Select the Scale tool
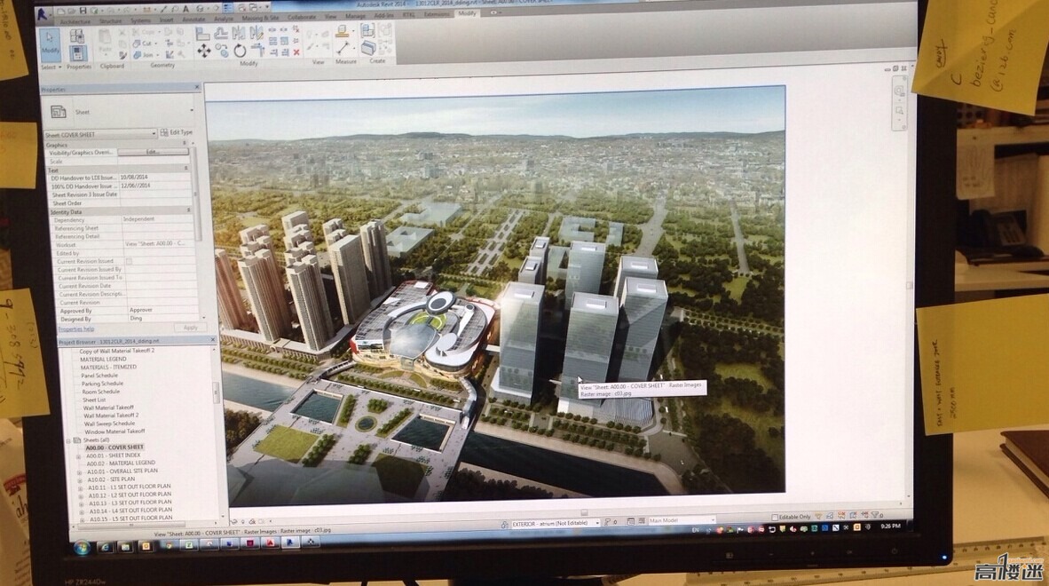 285,41
